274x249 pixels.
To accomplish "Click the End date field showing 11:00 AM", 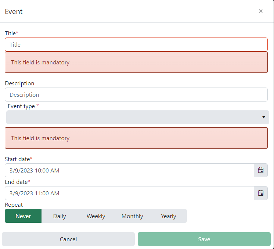I will 129,193.
